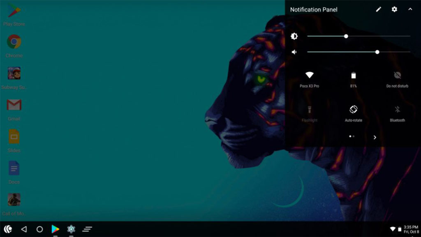
Task: Collapse the Notification Panel
Action: point(410,9)
